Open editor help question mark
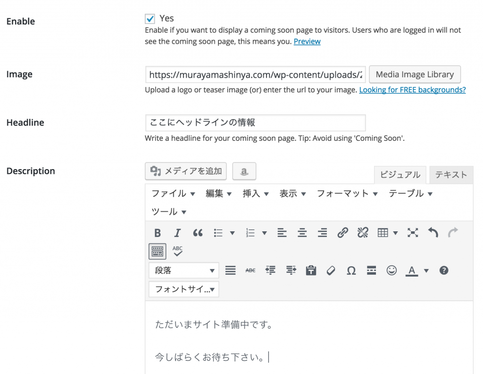The image size is (483, 374). pyautogui.click(x=443, y=270)
